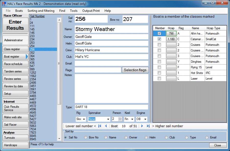Open the Race schedule

tap(15, 64)
